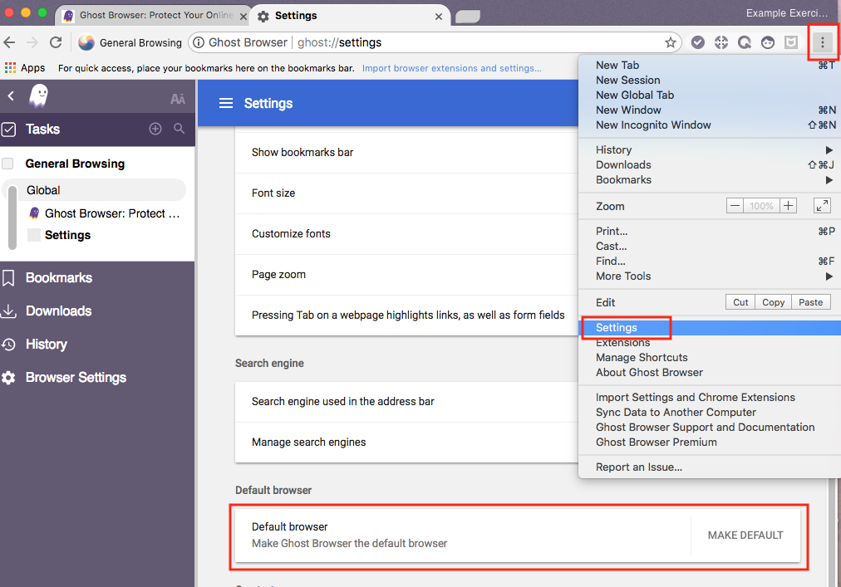Click Import browser extensions and settings link
841x587 pixels.
451,68
